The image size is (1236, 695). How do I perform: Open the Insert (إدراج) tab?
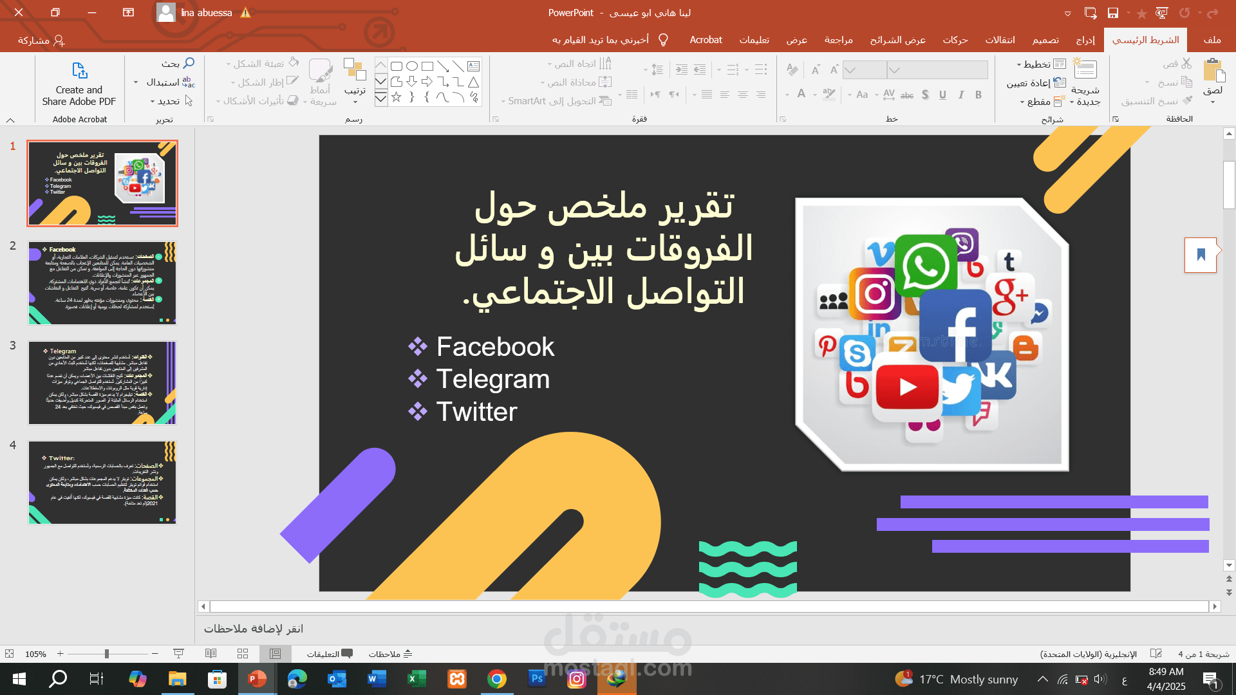1085,40
